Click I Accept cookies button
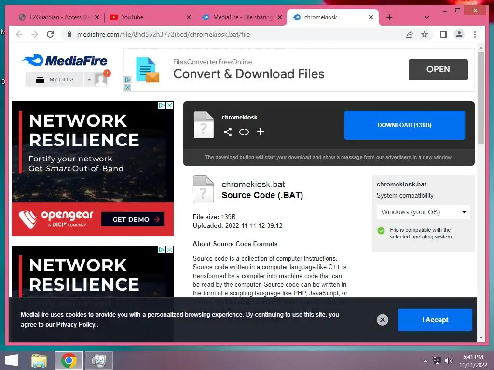 tap(435, 320)
